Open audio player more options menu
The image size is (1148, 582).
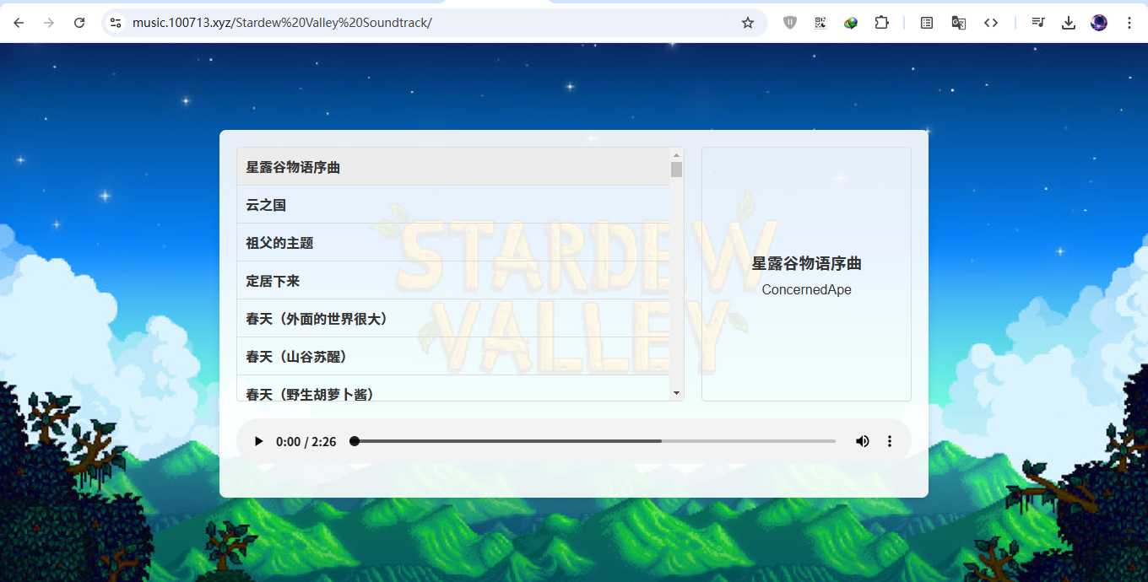click(889, 441)
